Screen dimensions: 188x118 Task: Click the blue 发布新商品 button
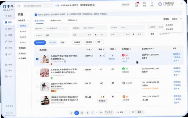pyautogui.click(x=40, y=42)
